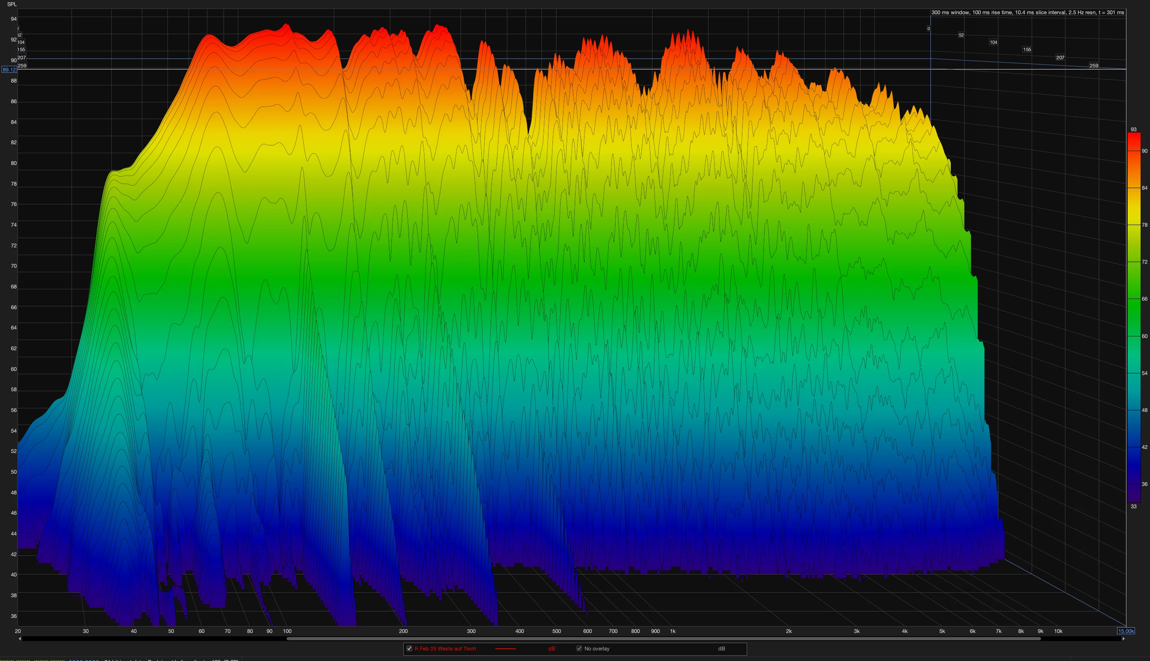Image resolution: width=1150 pixels, height=661 pixels.
Task: Click the 93 label atop the color scale
Action: click(x=1134, y=129)
